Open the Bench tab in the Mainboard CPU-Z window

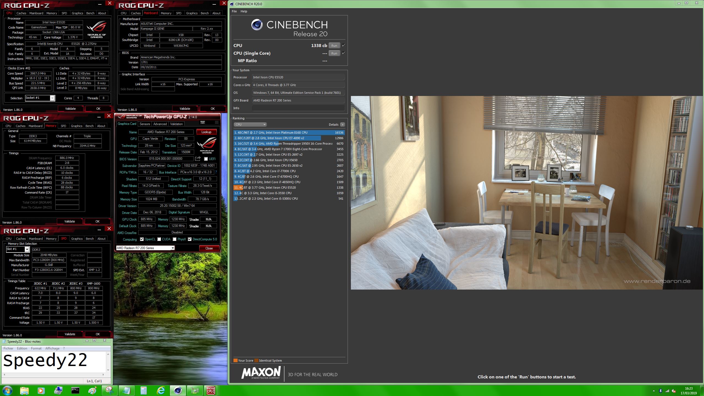click(205, 13)
